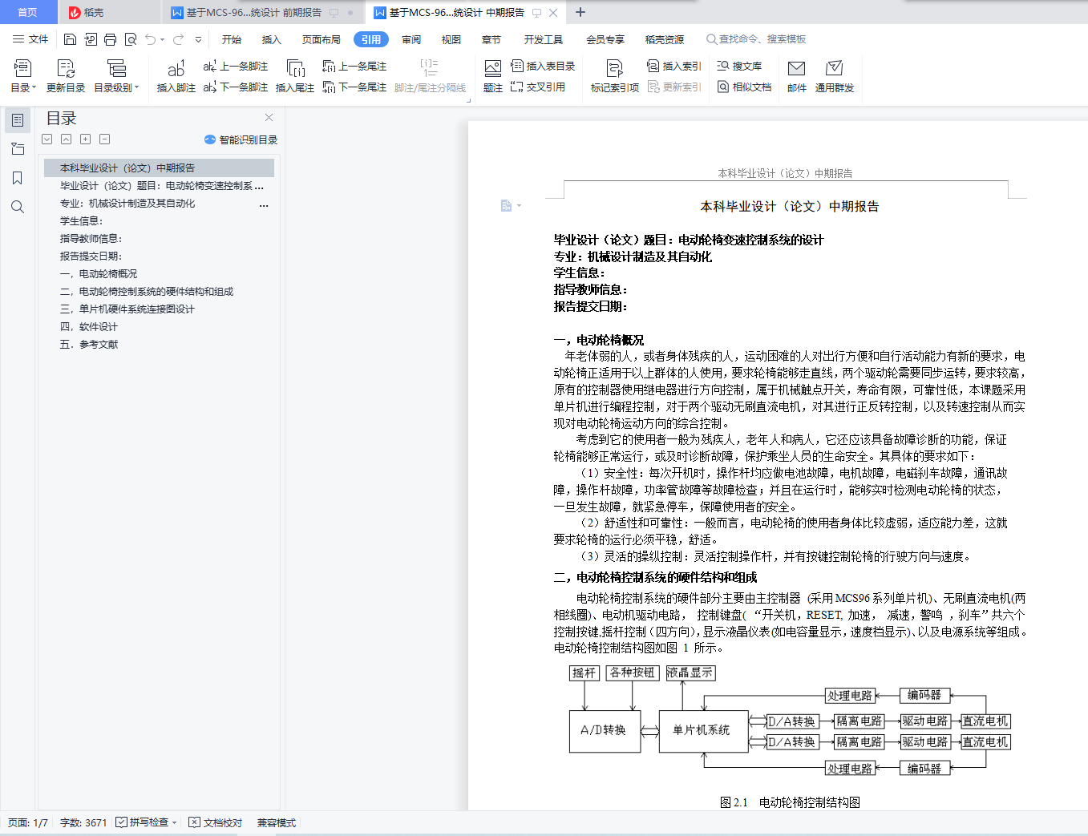Switch to the 页面布局 ribbon tab
Screen dimensions: 1088x836
(322, 39)
